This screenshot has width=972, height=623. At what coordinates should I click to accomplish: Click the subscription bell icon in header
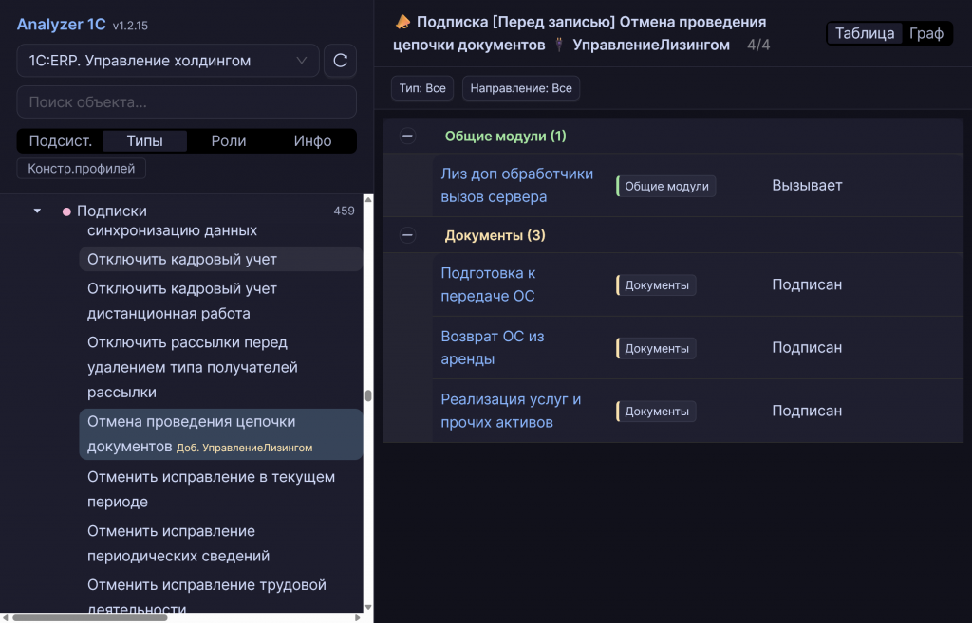(x=402, y=22)
